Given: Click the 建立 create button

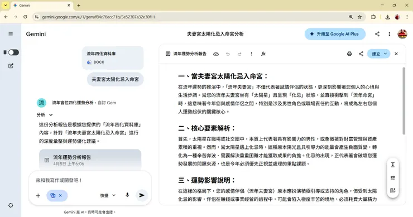Looking at the screenshot, I should coord(376,54).
